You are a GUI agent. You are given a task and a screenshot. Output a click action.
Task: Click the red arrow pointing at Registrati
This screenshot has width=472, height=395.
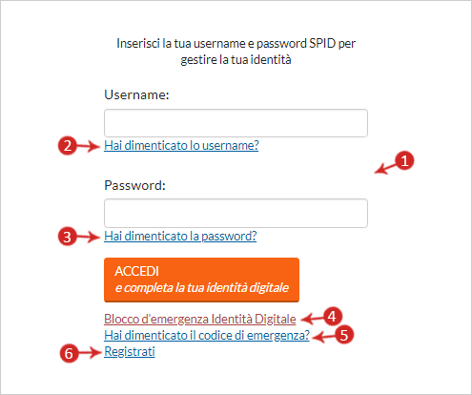(90, 353)
